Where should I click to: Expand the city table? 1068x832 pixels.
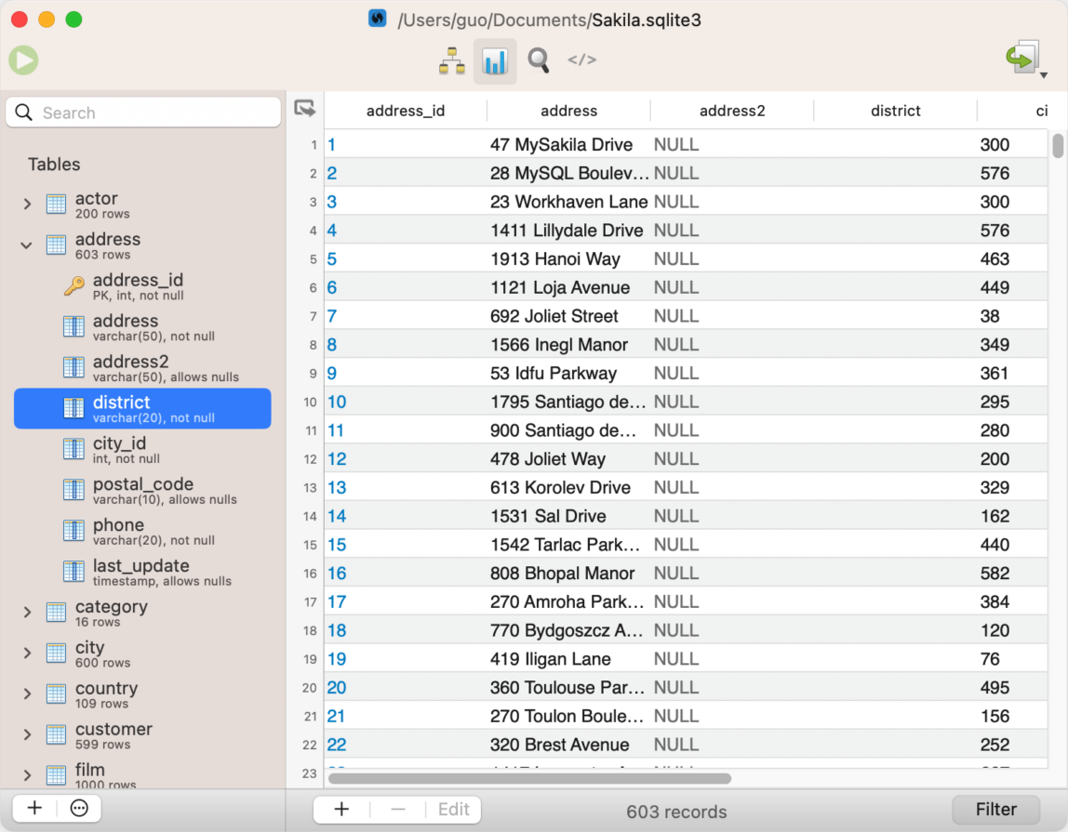click(x=27, y=654)
